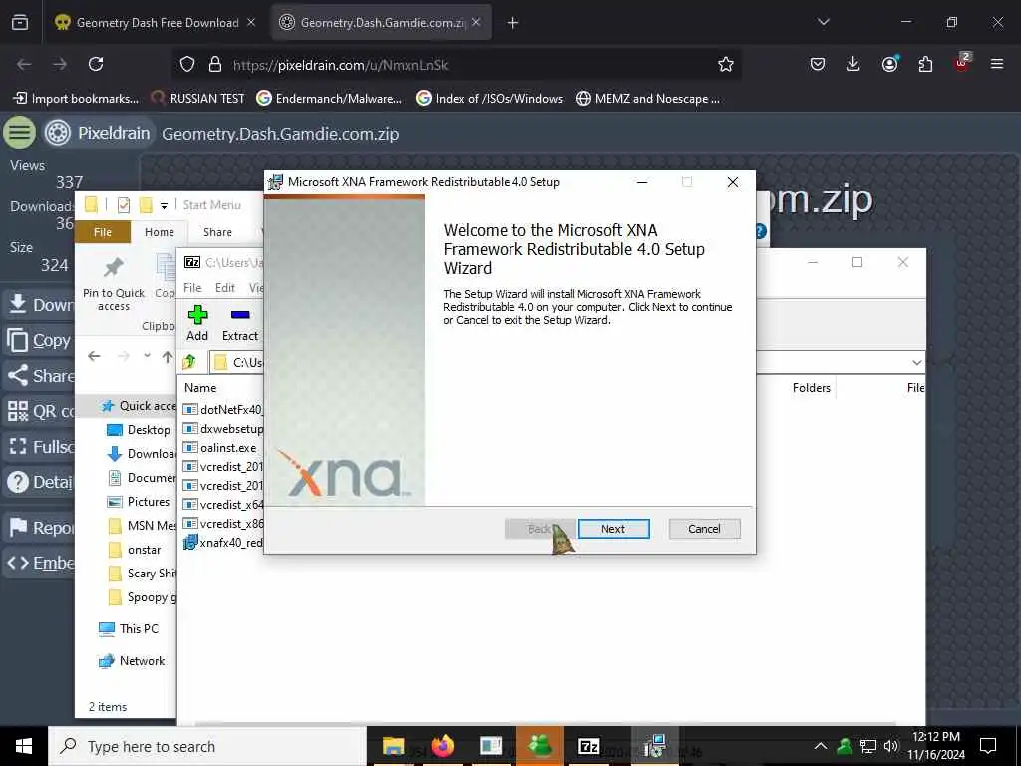The image size is (1021, 766).
Task: Open the taskbar volume icon
Action: pyautogui.click(x=891, y=746)
